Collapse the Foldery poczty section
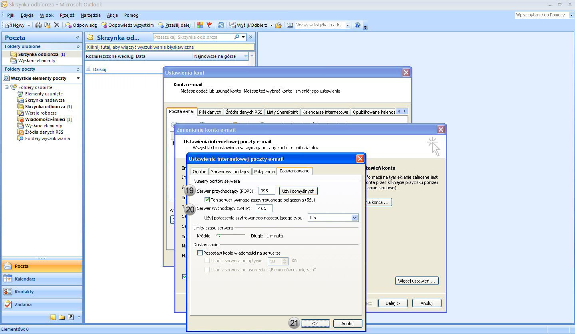This screenshot has width=575, height=334. [78, 69]
